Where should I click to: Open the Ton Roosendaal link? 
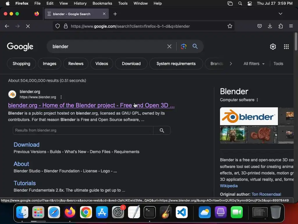pyautogui.click(x=266, y=194)
